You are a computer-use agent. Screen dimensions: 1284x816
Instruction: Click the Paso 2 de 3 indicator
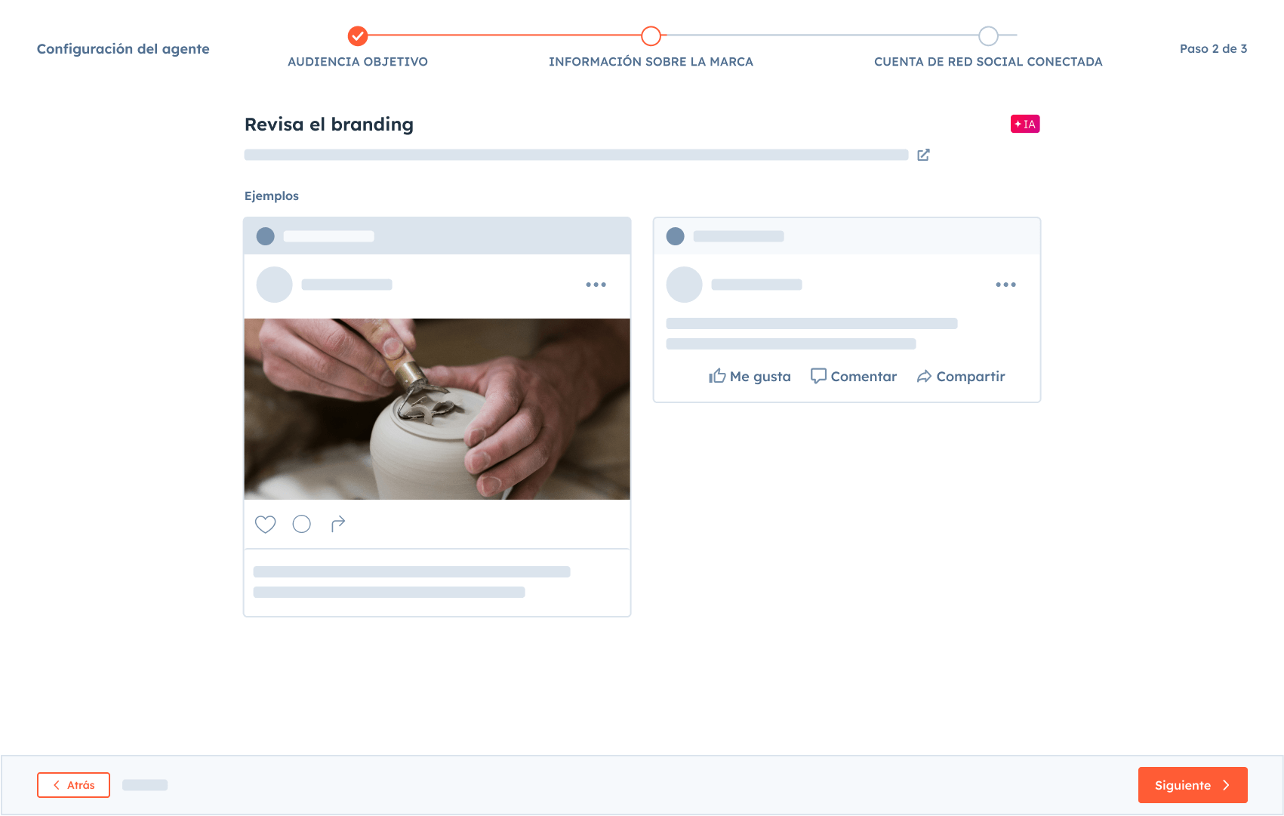pyautogui.click(x=1213, y=48)
